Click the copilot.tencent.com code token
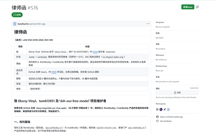Viewport: 216px width, 134px height. click(x=106, y=128)
